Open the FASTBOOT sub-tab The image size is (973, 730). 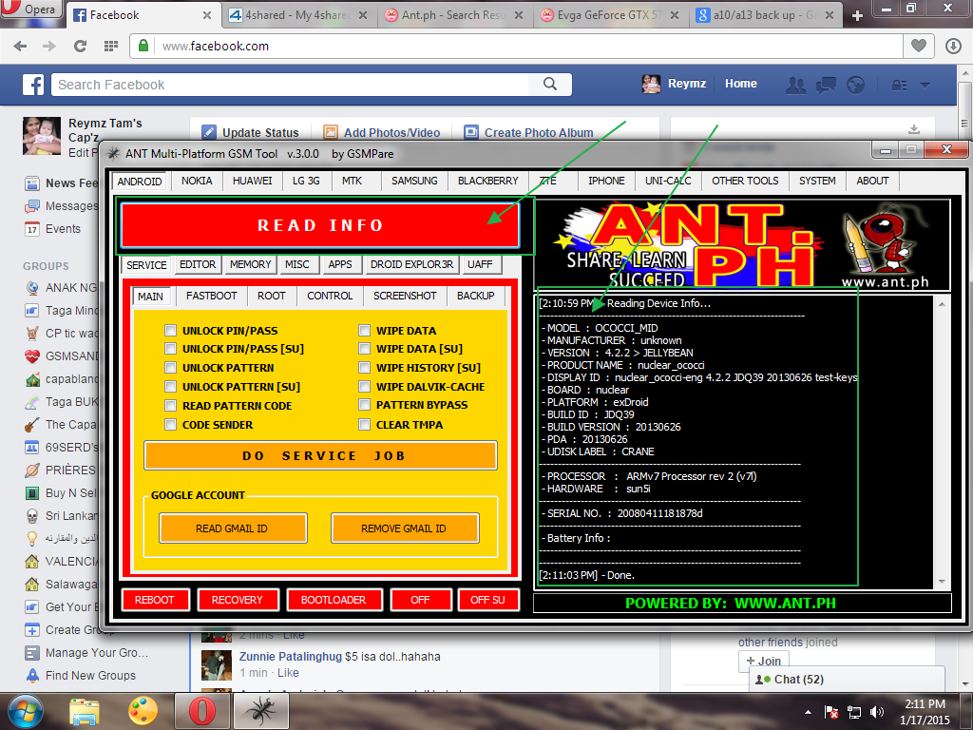211,296
